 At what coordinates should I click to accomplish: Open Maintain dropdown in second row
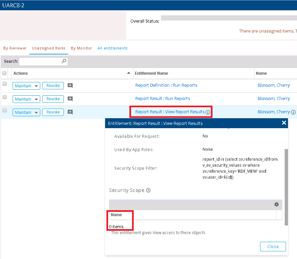coord(36,99)
